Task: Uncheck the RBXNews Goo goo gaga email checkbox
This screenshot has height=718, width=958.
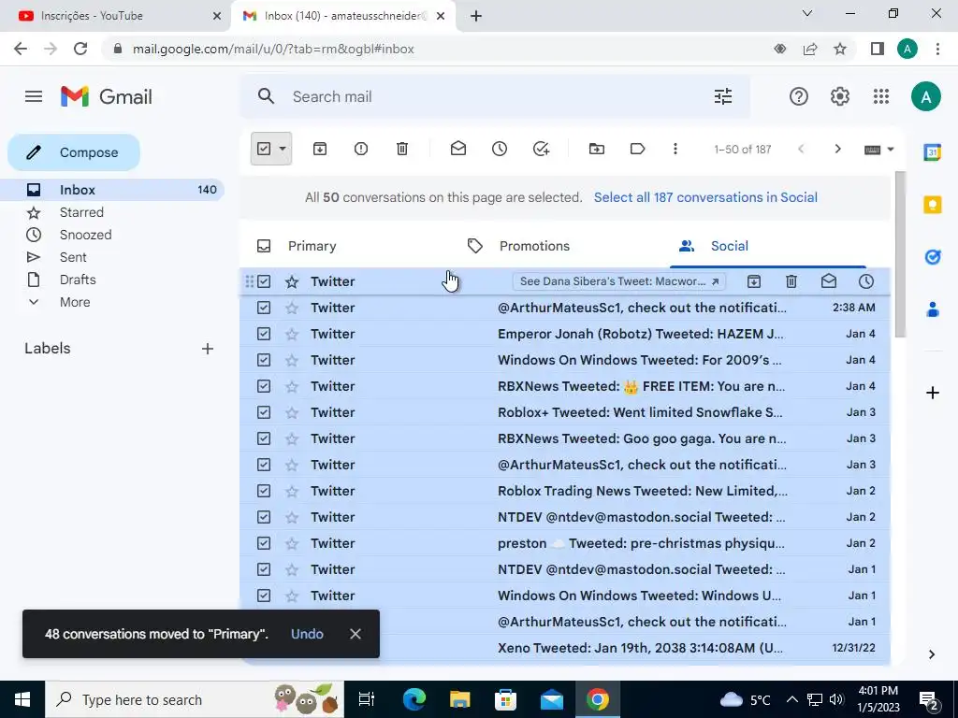Action: coord(263,439)
